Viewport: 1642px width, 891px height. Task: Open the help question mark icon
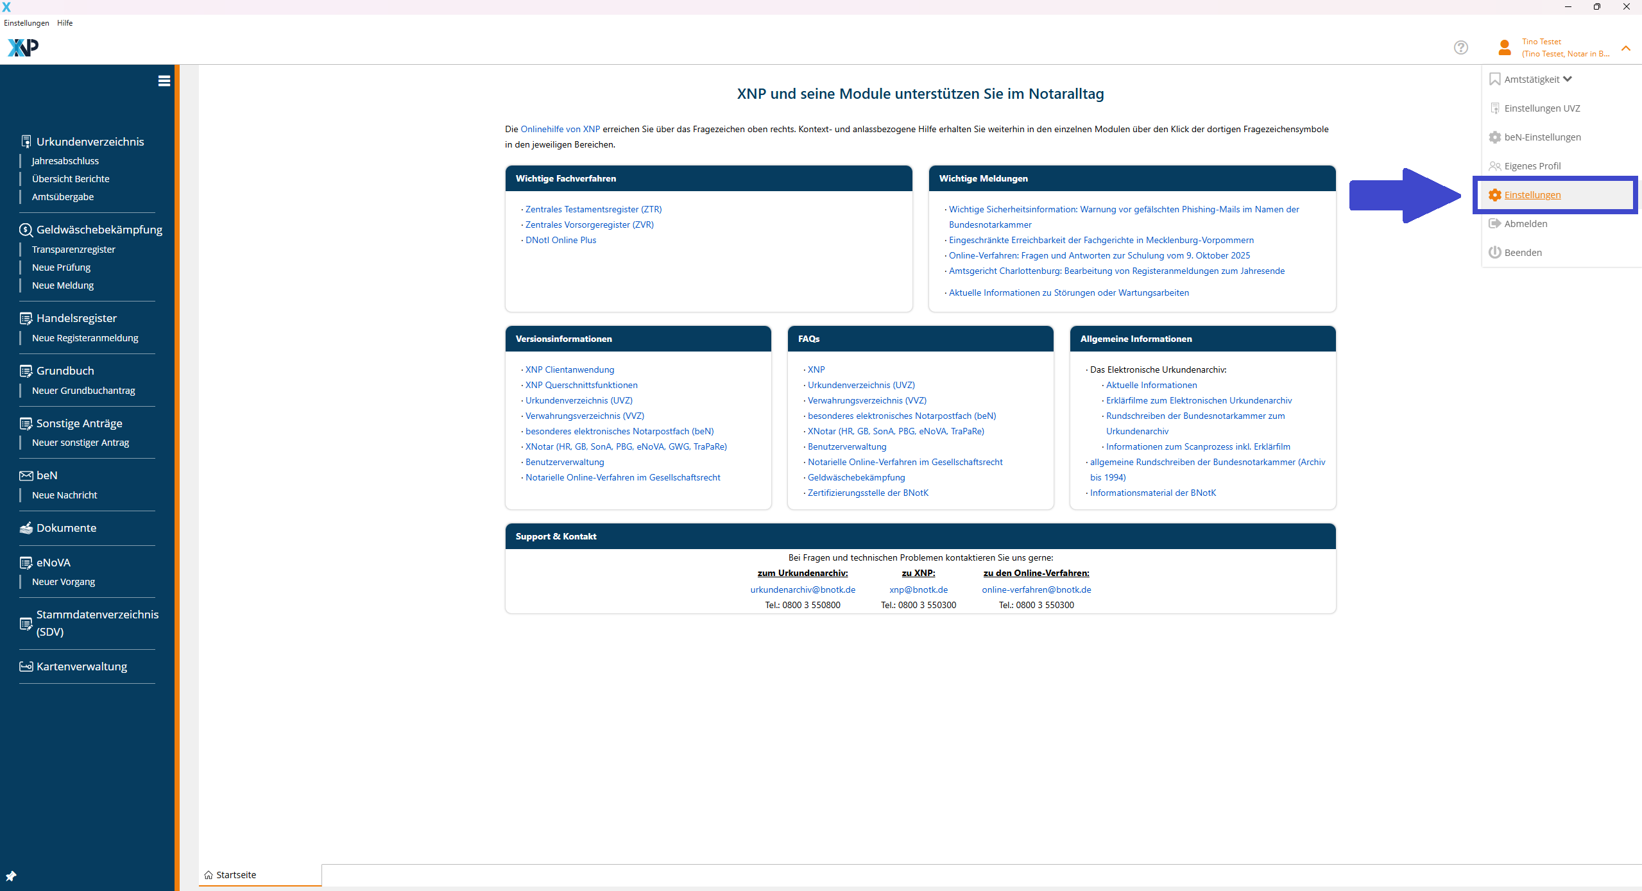pos(1460,47)
